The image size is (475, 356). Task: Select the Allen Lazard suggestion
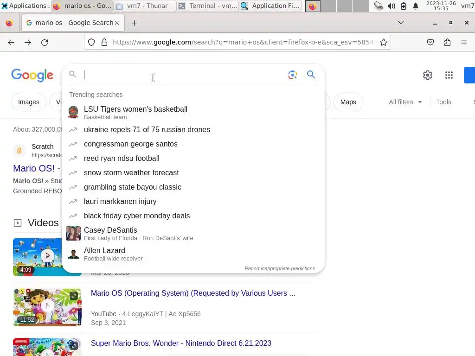(x=193, y=254)
